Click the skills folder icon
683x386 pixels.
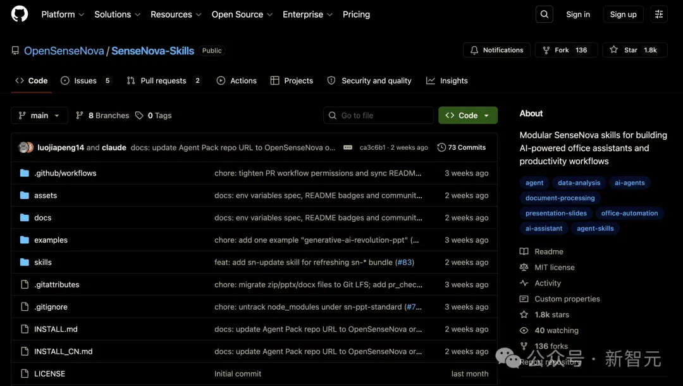pyautogui.click(x=25, y=262)
